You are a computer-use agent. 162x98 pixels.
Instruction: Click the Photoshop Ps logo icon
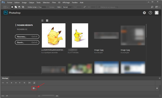point(6,13)
